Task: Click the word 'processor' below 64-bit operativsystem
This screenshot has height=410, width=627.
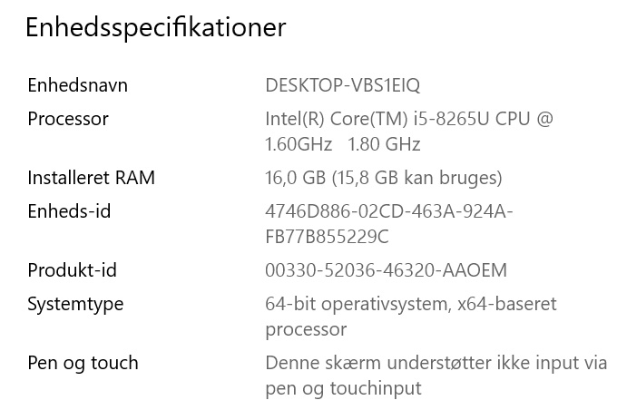Action: click(306, 329)
